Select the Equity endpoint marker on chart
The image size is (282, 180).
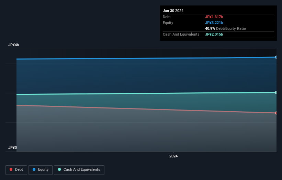(x=276, y=57)
